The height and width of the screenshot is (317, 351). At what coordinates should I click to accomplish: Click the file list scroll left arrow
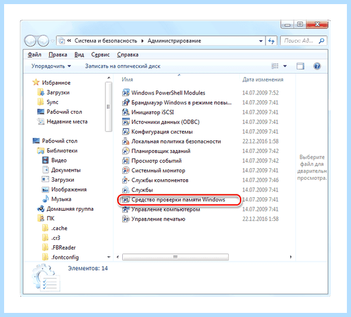tap(118, 257)
